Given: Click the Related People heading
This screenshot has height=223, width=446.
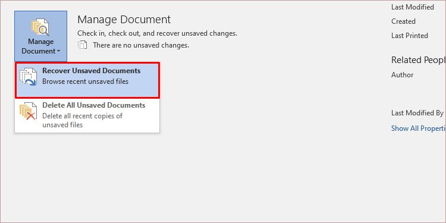Looking at the screenshot, I should (x=419, y=60).
